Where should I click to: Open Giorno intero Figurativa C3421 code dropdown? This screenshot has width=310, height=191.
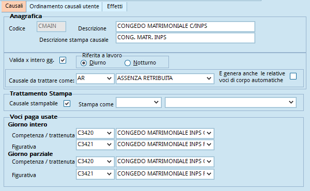pos(95,145)
